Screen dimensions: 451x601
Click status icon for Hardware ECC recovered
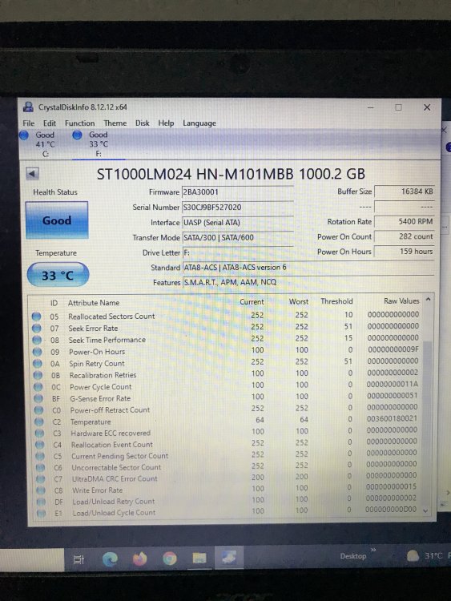pyautogui.click(x=39, y=434)
